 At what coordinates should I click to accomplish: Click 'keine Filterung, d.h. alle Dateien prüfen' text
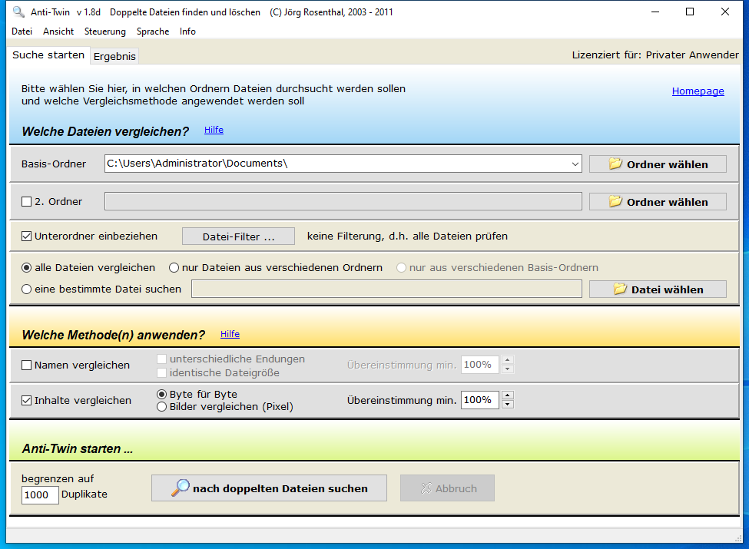[407, 236]
